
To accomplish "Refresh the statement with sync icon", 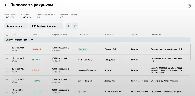I will (75, 26).
